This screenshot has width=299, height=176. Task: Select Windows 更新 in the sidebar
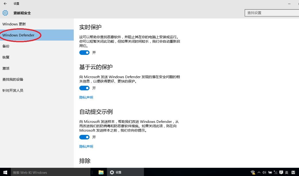[37, 24]
